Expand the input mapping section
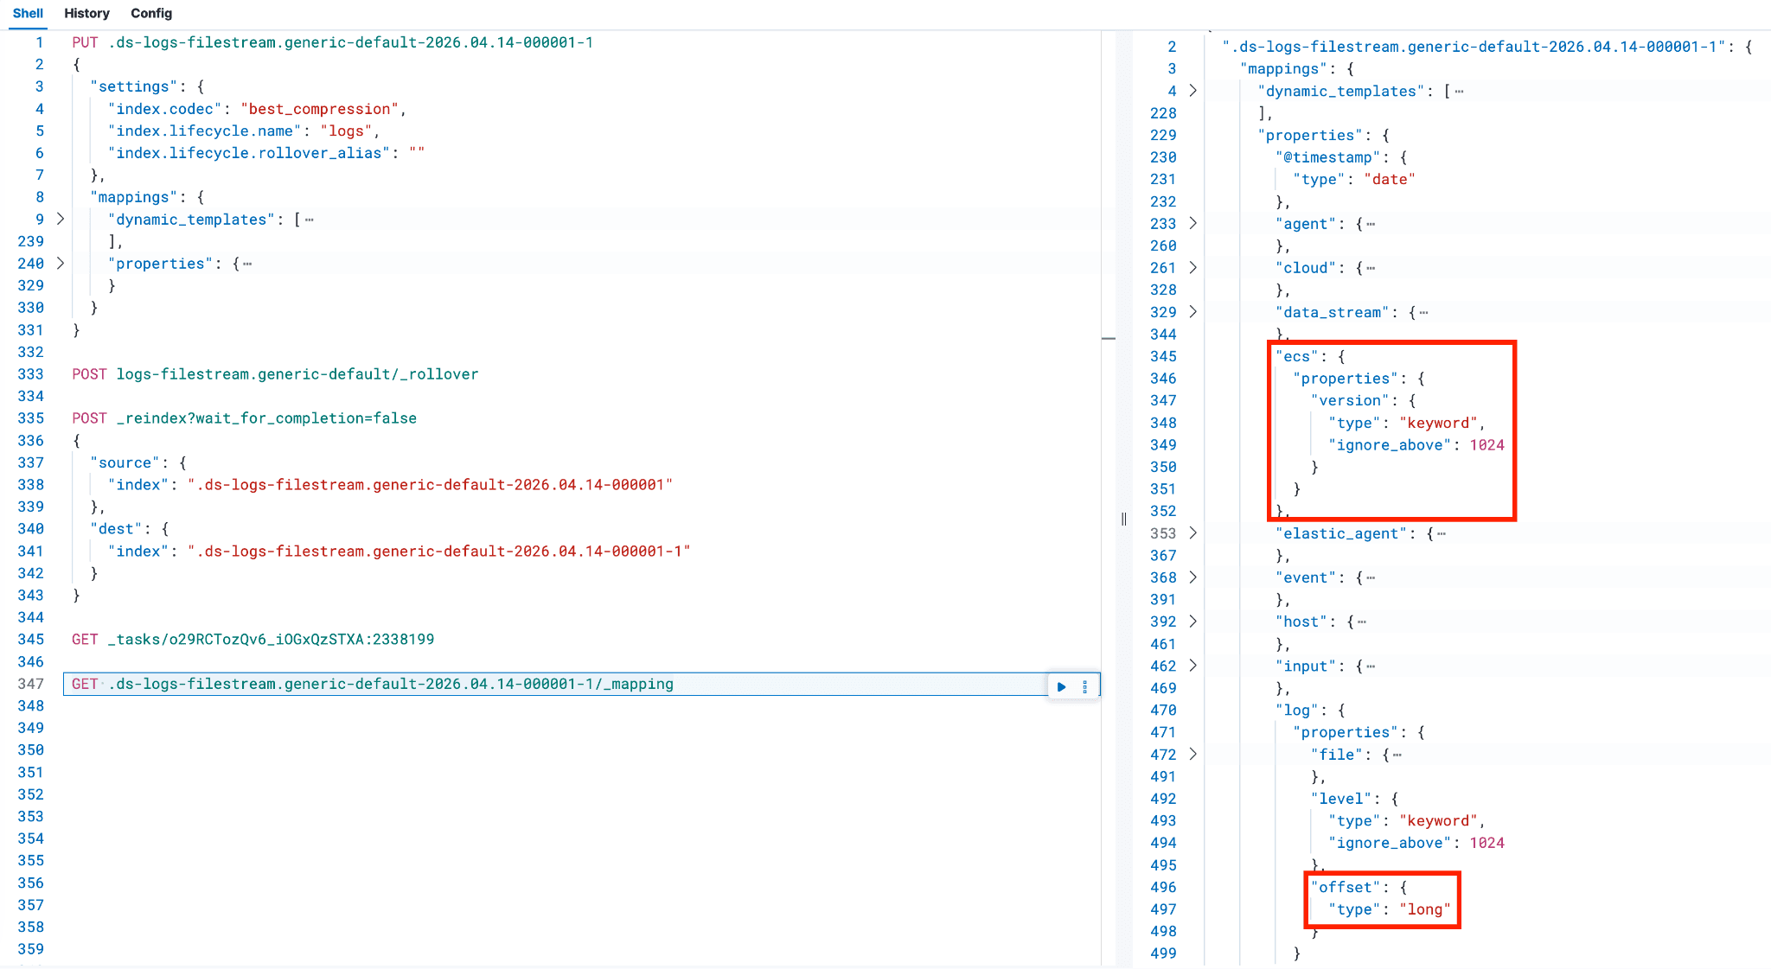This screenshot has width=1771, height=969. (x=1193, y=666)
